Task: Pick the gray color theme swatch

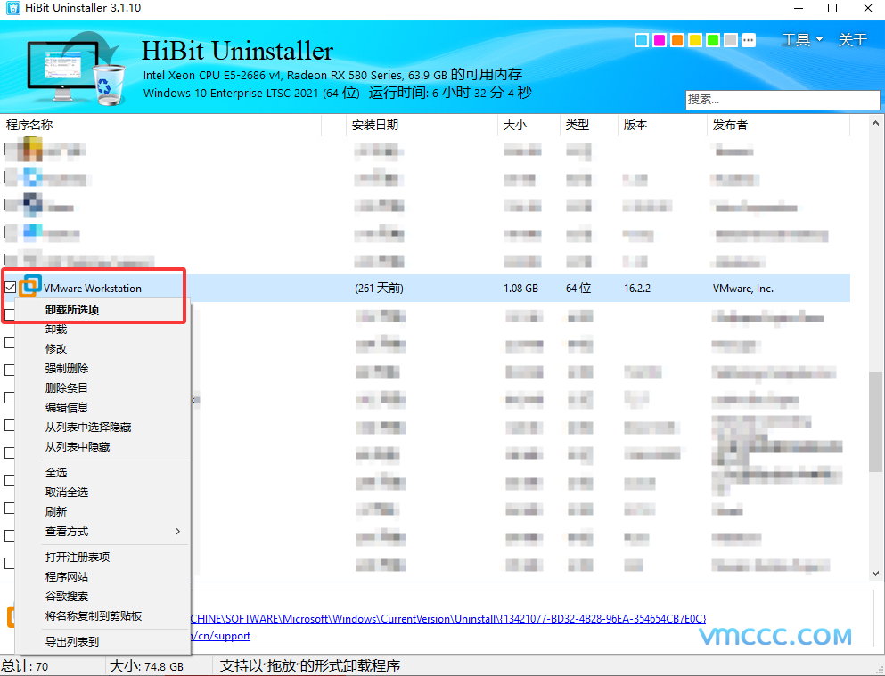Action: point(731,40)
